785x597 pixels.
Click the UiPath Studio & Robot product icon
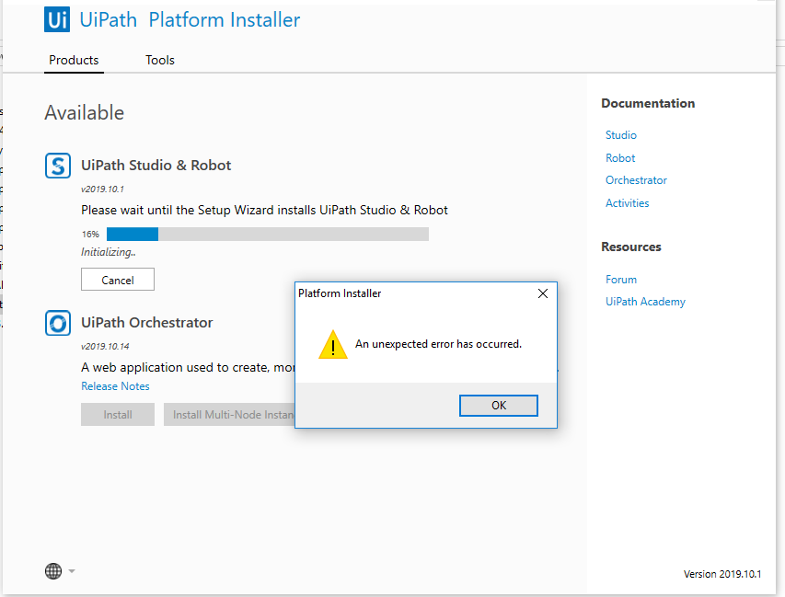58,166
